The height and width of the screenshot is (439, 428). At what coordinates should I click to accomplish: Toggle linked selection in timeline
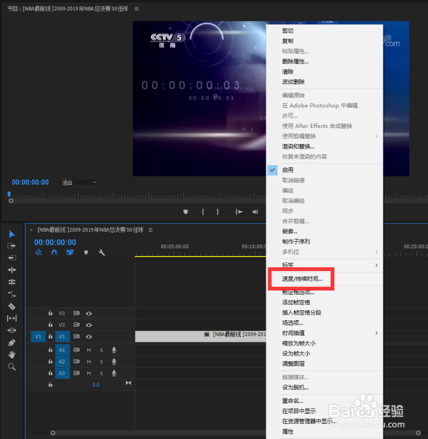pyautogui.click(x=70, y=253)
